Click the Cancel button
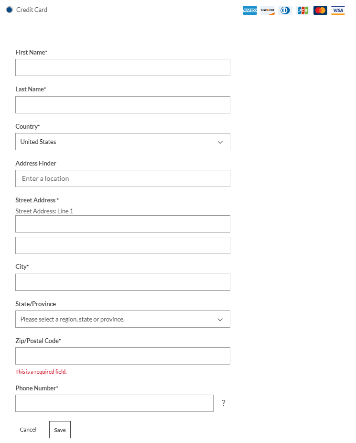 tap(28, 430)
